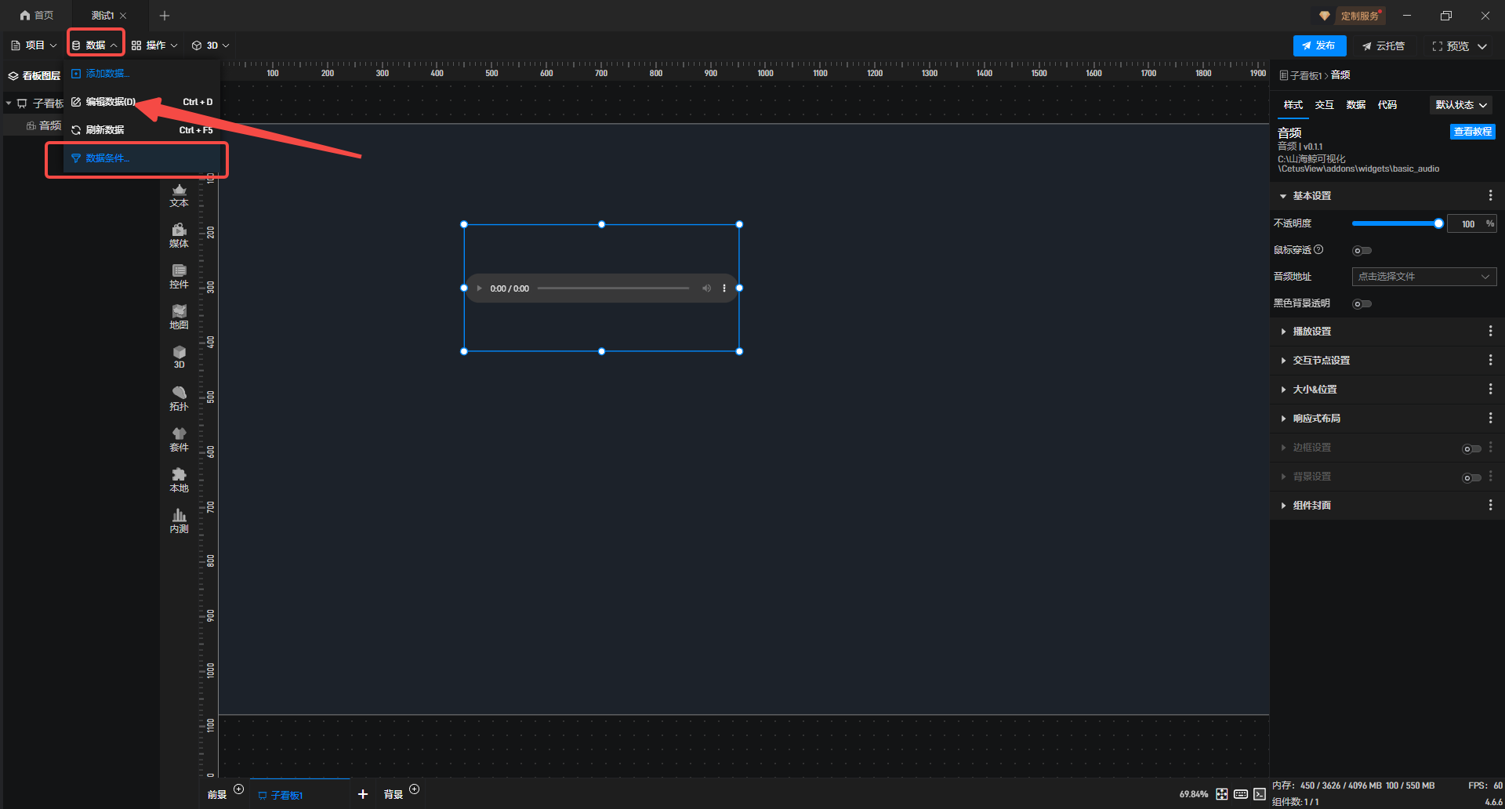Screen dimensions: 1505x809
Task: Turn on the 边框设置 toggle
Action: coord(1471,449)
